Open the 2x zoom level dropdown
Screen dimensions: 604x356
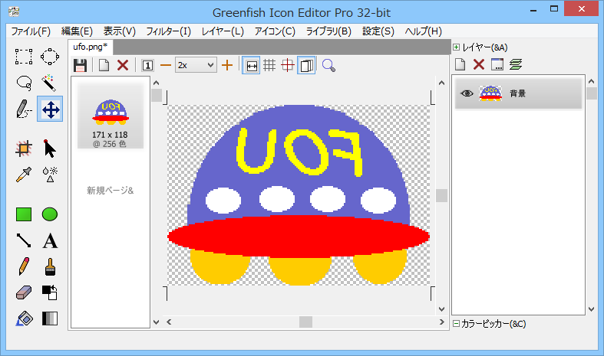click(196, 65)
